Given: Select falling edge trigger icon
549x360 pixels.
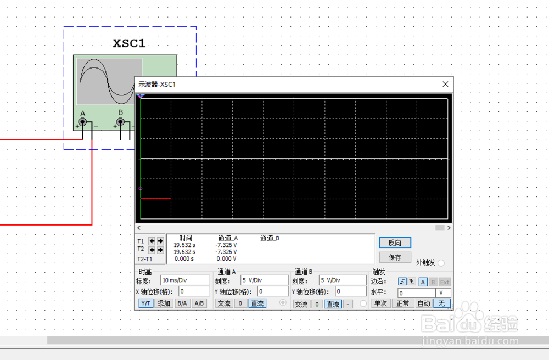Looking at the screenshot, I should 412,282.
